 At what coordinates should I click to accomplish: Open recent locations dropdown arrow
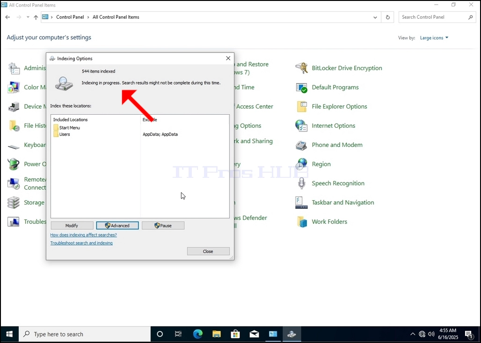click(x=28, y=17)
